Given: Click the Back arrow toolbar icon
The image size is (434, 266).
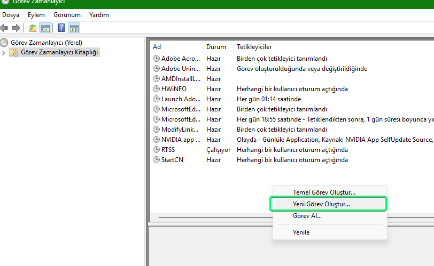Looking at the screenshot, I should 4,28.
